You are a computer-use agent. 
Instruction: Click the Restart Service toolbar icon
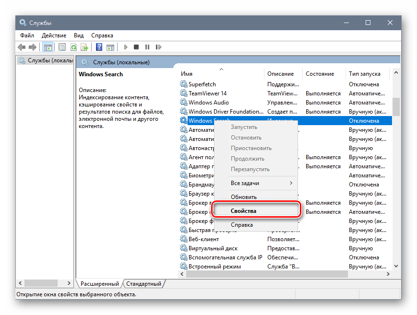click(x=158, y=47)
